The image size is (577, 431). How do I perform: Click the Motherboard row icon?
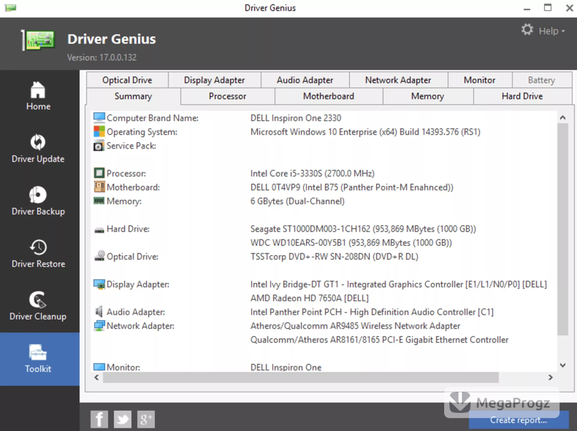[x=99, y=187]
